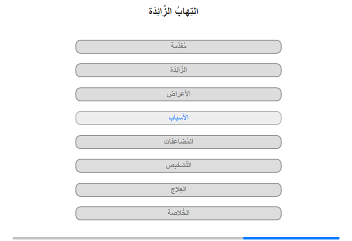Click the blue portion of progress bar
This screenshot has height=241, width=352.
pos(291,238)
